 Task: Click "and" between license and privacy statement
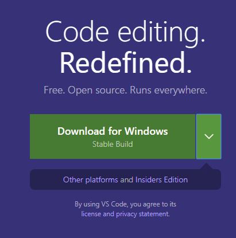(x=109, y=214)
